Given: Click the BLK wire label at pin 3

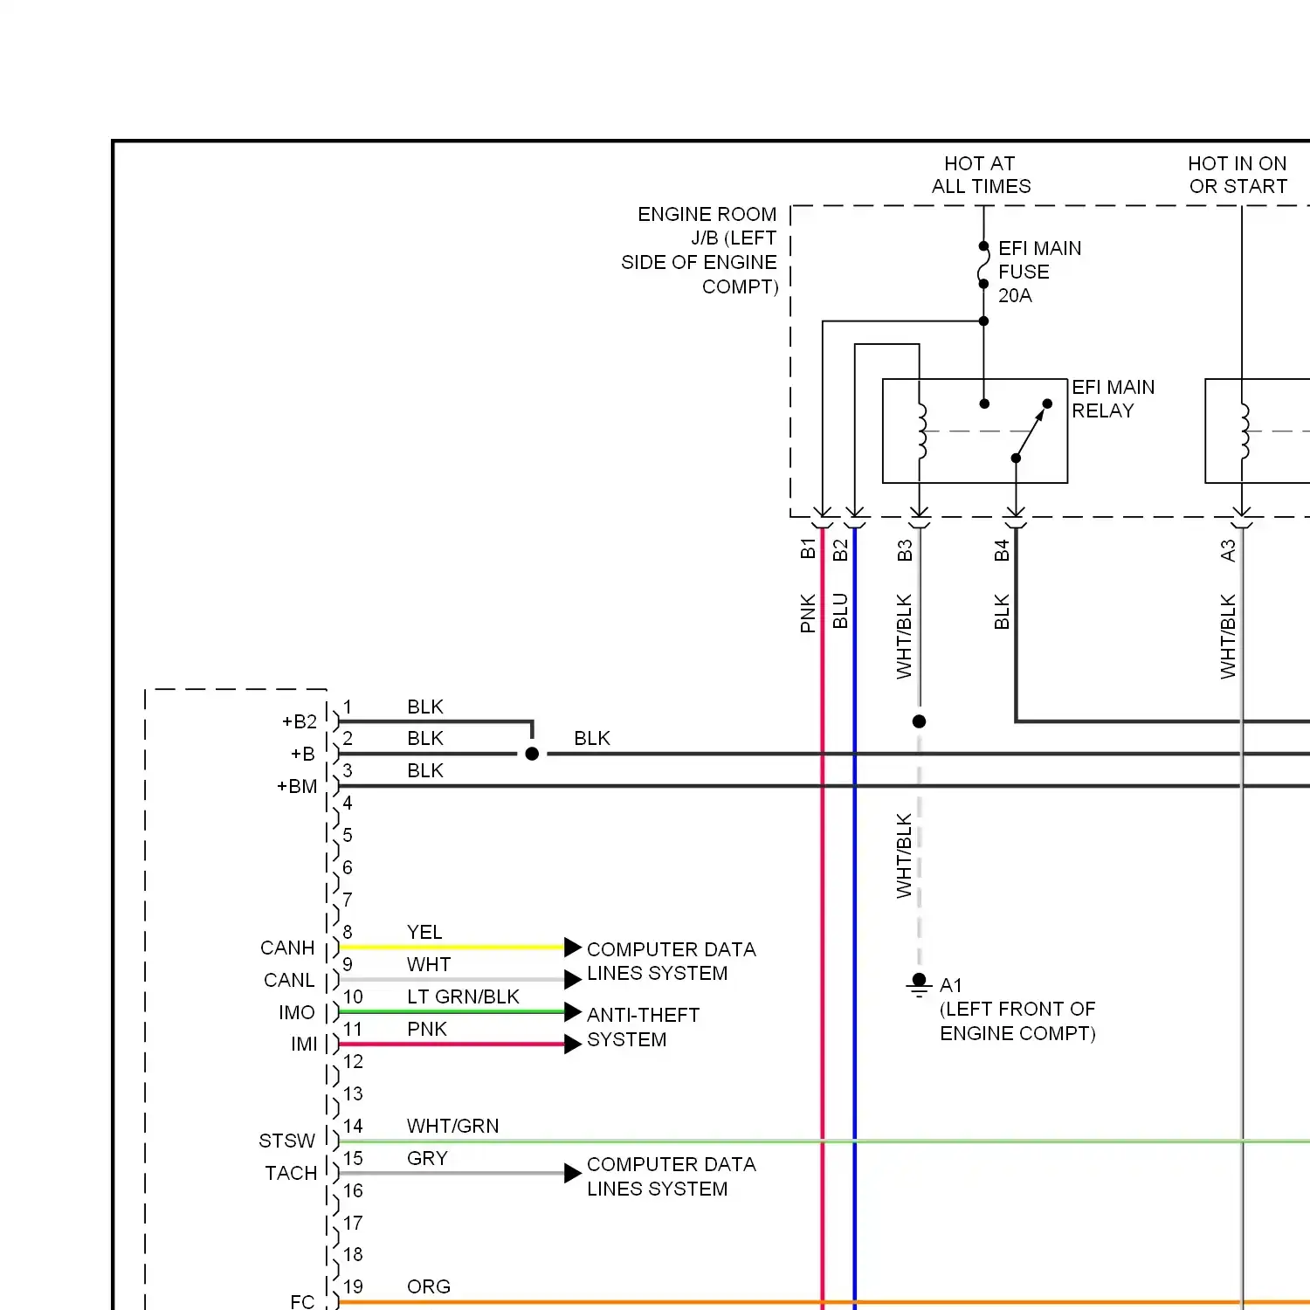Looking at the screenshot, I should 425,770.
